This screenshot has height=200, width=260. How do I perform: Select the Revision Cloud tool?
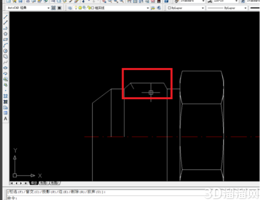click(6, 57)
